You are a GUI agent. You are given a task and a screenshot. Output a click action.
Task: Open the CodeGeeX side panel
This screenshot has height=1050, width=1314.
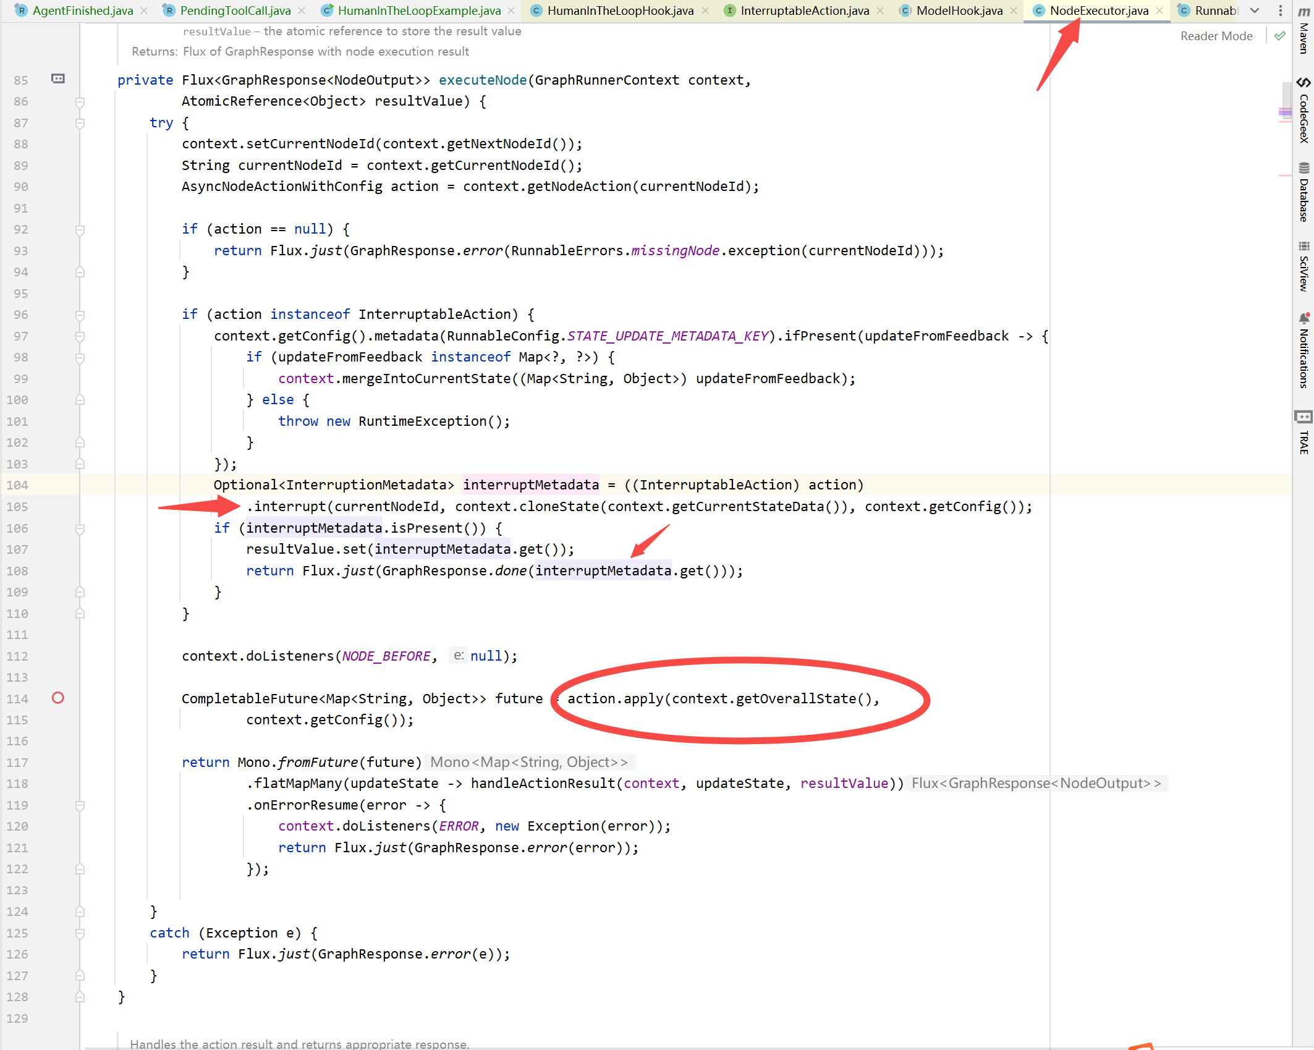pyautogui.click(x=1303, y=110)
